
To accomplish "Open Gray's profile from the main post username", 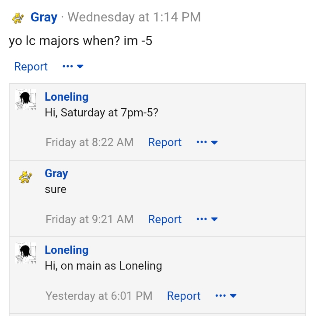I will (x=44, y=18).
